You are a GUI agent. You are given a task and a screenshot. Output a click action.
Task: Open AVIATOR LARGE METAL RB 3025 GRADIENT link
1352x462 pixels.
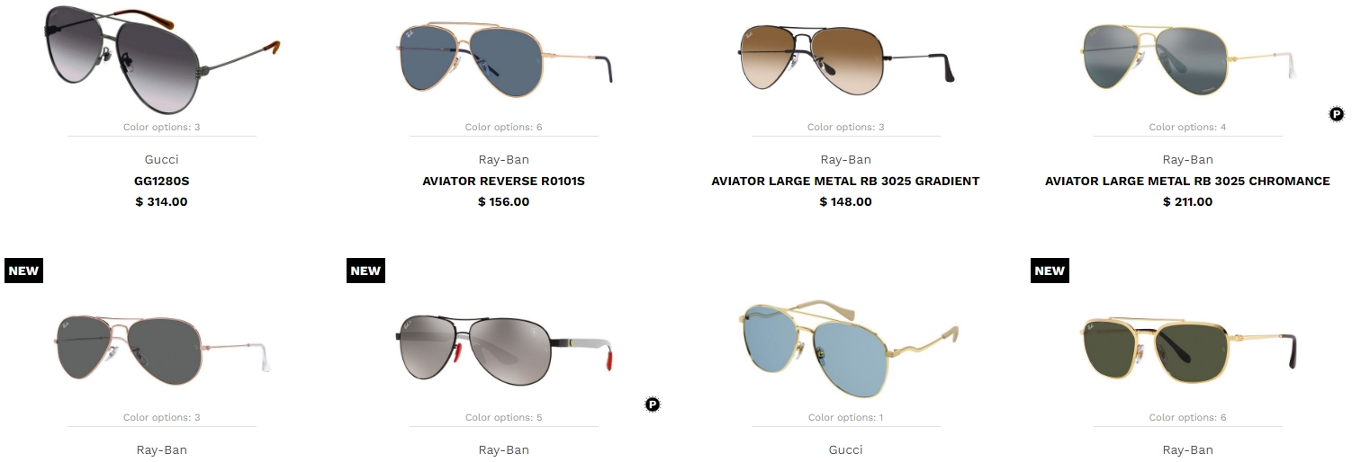click(846, 181)
